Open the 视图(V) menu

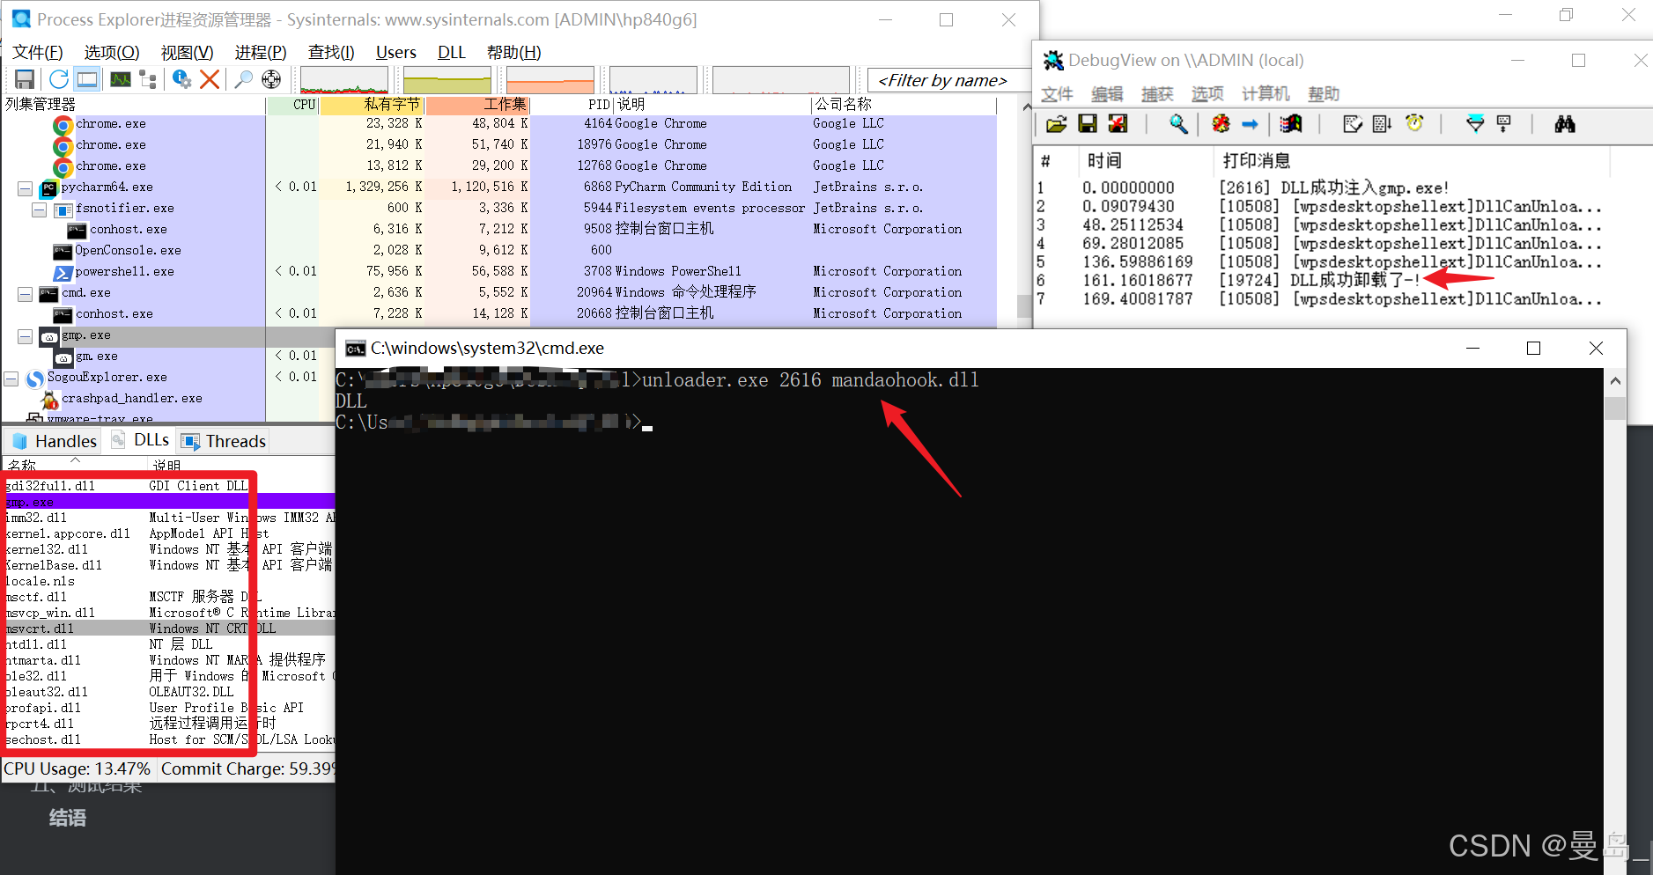[187, 52]
